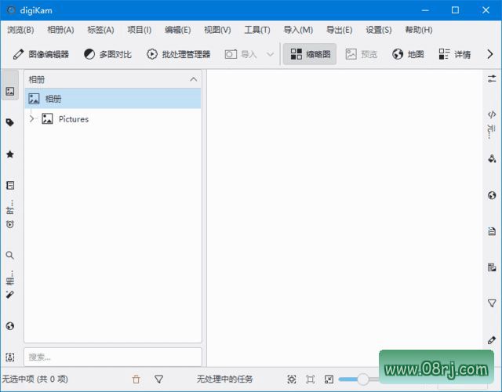The image size is (502, 392).
Task: Click the filter funnel in status bar
Action: (x=159, y=379)
